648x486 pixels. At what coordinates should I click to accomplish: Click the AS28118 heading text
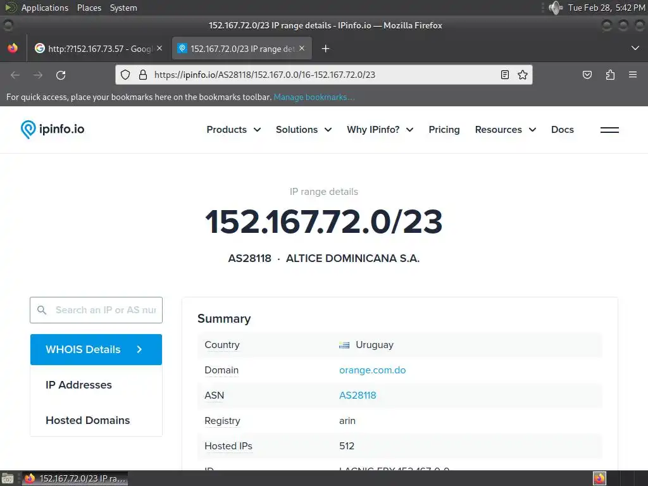tap(249, 258)
